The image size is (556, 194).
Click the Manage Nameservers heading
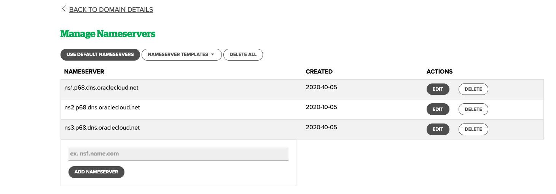[x=108, y=34]
